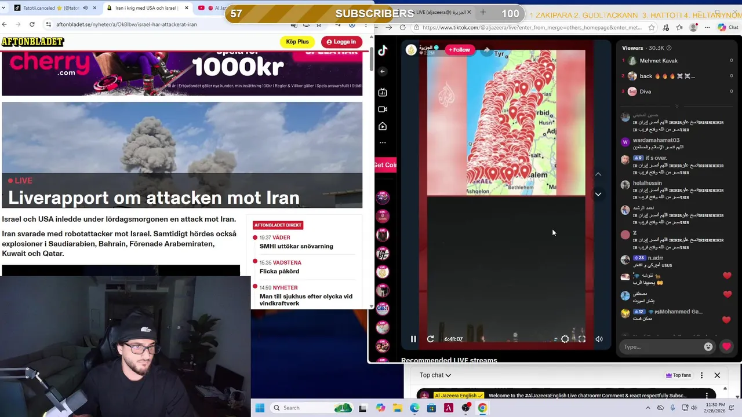Image resolution: width=742 pixels, height=417 pixels.
Task: Go back in the Aftonbladet browser window
Action: [5, 24]
